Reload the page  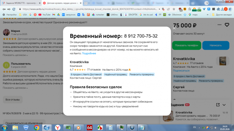(14, 9)
